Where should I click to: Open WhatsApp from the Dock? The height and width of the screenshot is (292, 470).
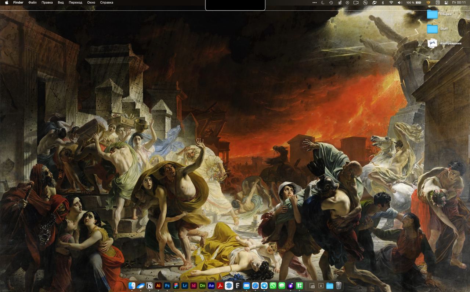(273, 286)
